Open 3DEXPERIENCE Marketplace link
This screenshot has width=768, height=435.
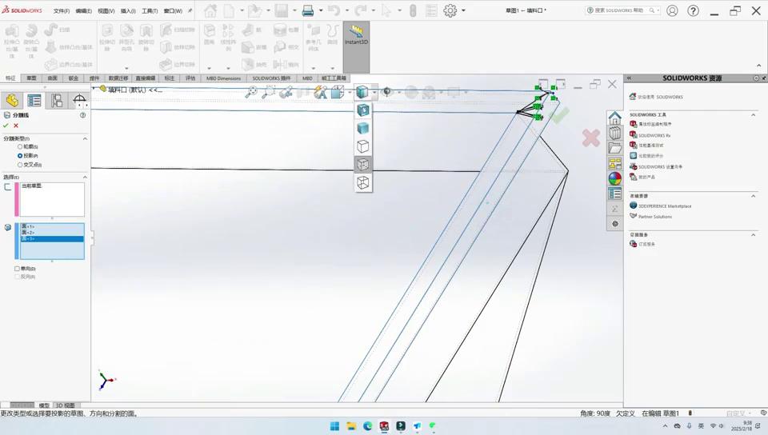(664, 206)
